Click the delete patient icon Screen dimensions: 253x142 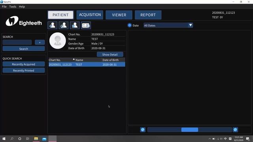75,25
